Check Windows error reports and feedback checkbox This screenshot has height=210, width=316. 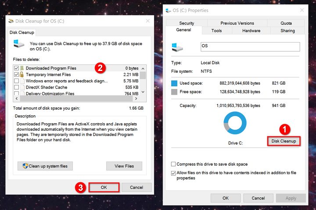[17, 81]
